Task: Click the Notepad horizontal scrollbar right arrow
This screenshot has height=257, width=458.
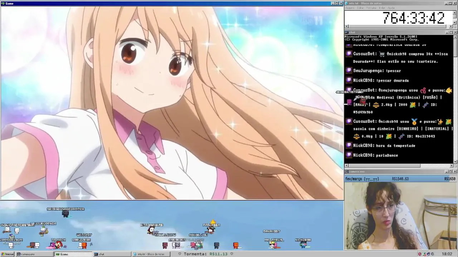Action: [x=451, y=26]
